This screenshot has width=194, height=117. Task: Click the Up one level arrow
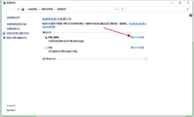click(18, 9)
